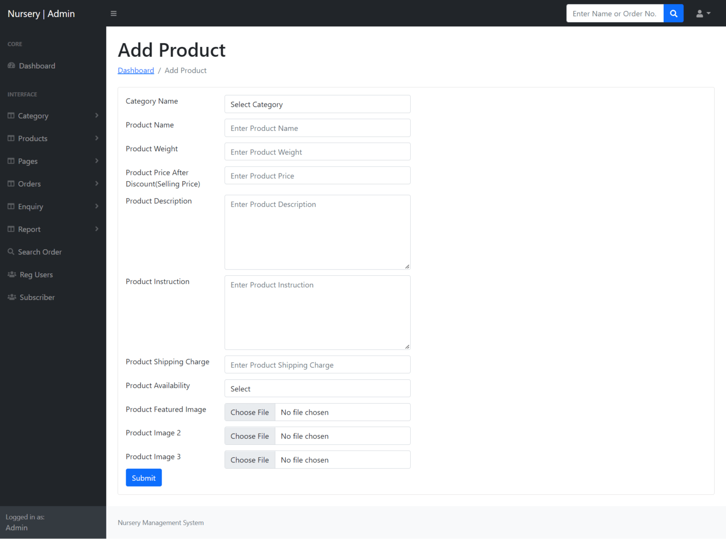This screenshot has height=539, width=726.
Task: Click the Report columns icon
Action: coord(11,229)
